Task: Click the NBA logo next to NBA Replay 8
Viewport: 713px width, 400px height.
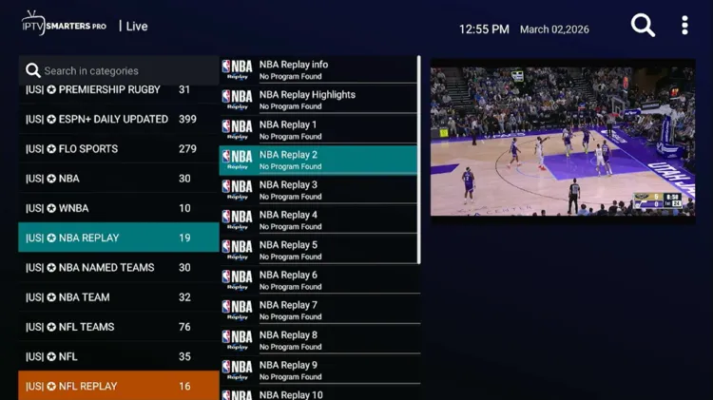Action: click(x=237, y=339)
